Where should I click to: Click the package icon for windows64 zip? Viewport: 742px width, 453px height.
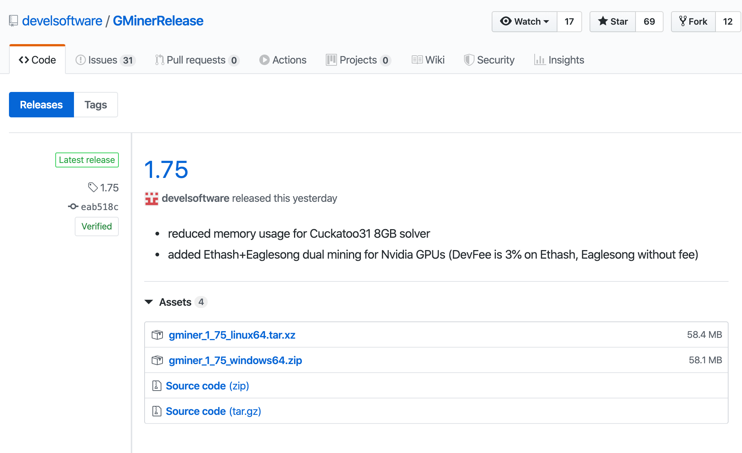(157, 360)
